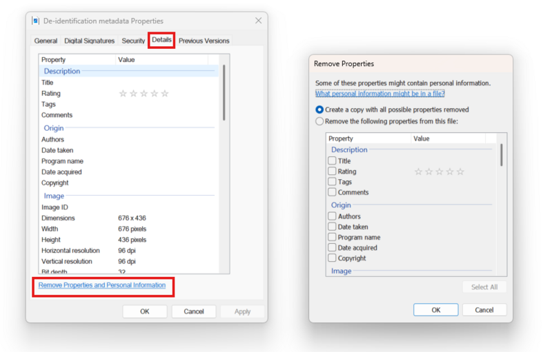Close the De-identification metadata Properties dialog
Viewport: 552px width, 352px height.
click(x=258, y=21)
